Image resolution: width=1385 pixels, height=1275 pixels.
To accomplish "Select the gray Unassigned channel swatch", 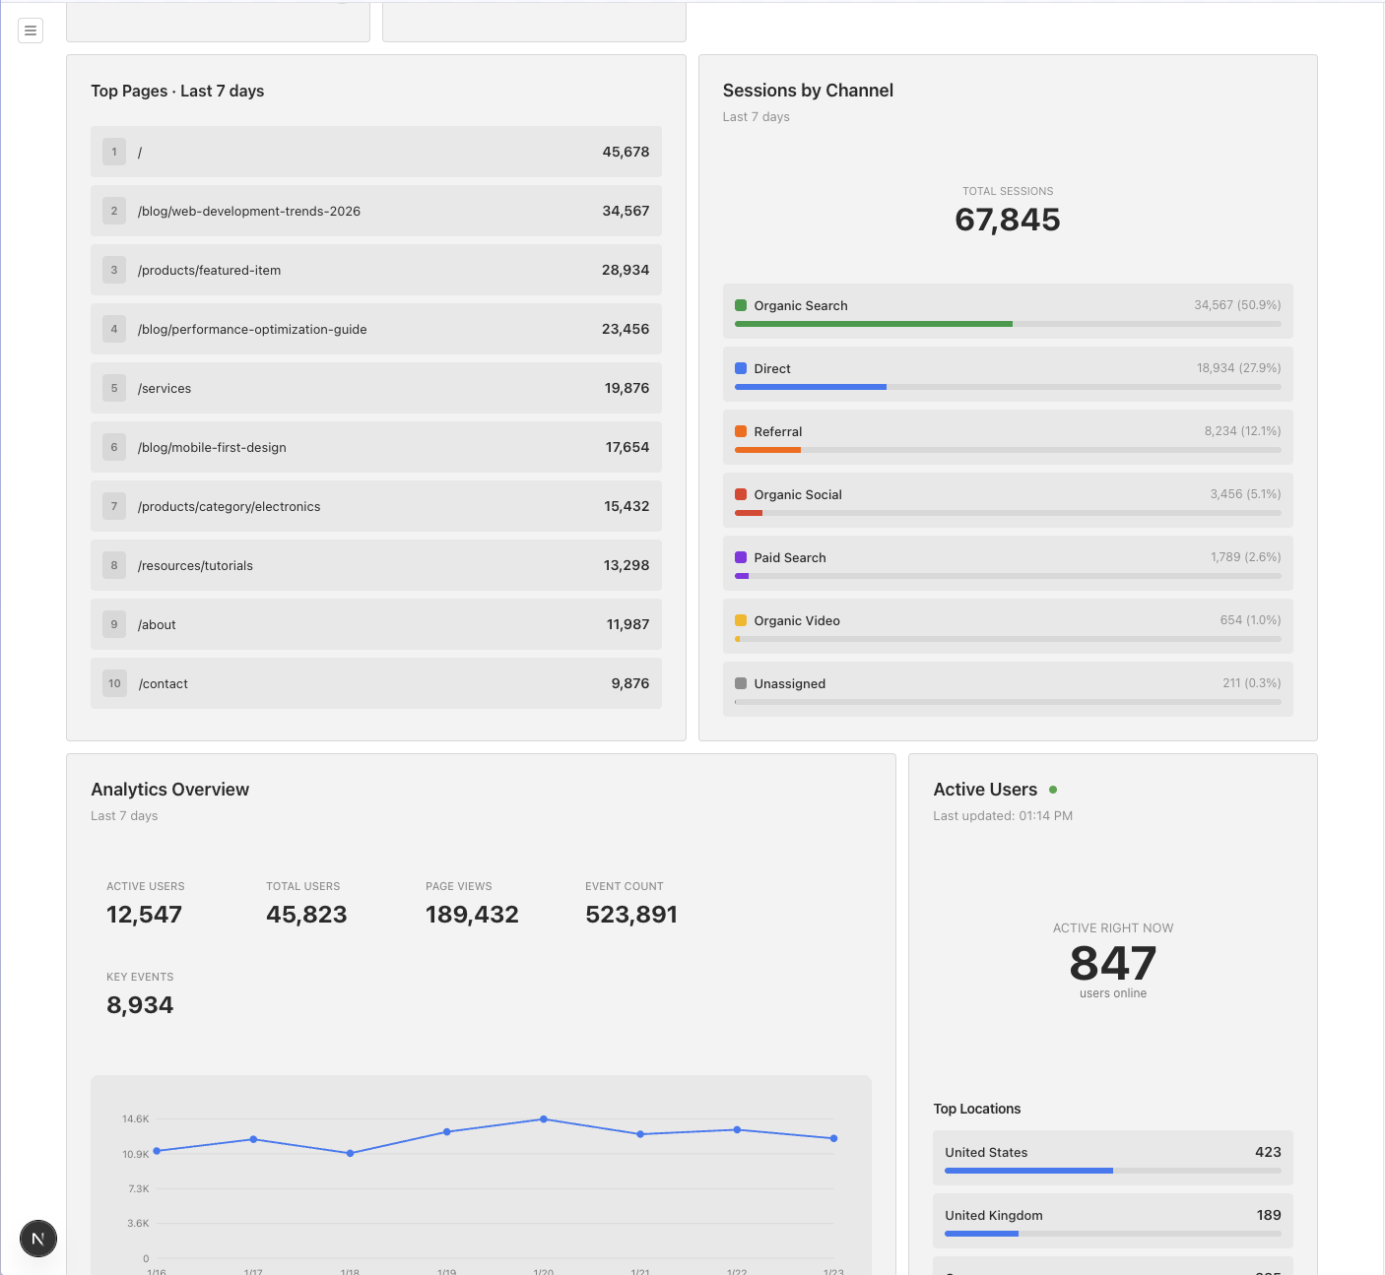I will click(741, 683).
